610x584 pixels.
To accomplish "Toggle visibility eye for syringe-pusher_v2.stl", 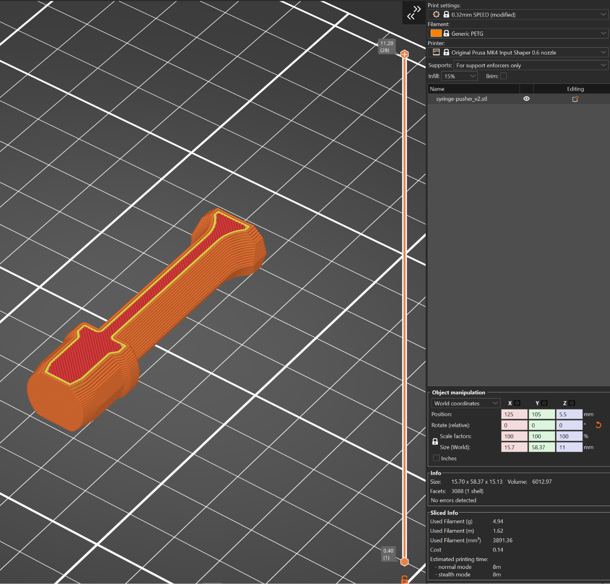I will [527, 98].
